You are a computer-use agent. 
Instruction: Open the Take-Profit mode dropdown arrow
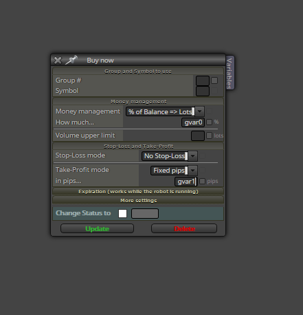tap(192, 171)
